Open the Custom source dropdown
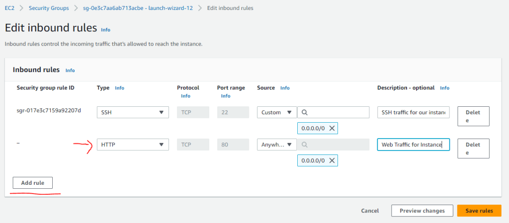The image size is (509, 223). pos(277,112)
